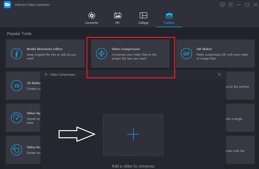Click the Video Compressor dialog header icon
Screen dimensions: 259x169
[x=46, y=74]
